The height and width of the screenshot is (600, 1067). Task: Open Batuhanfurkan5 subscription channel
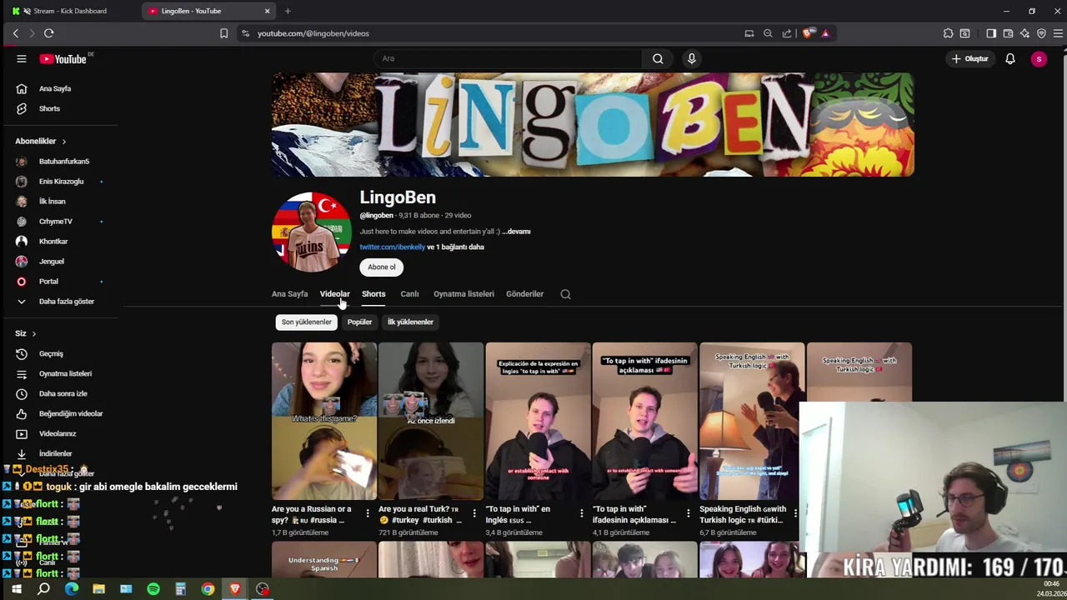[x=63, y=161]
